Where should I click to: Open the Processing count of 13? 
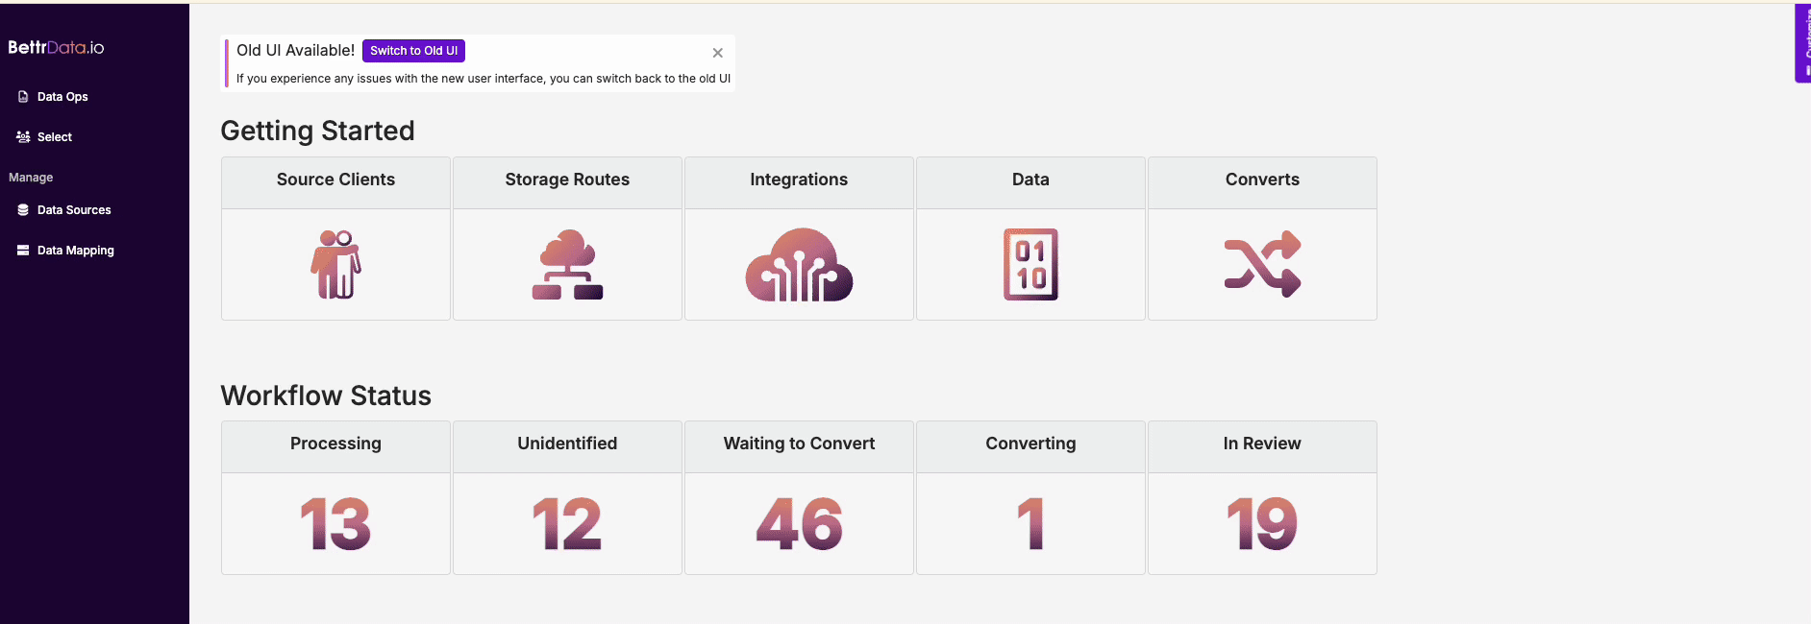tap(335, 523)
